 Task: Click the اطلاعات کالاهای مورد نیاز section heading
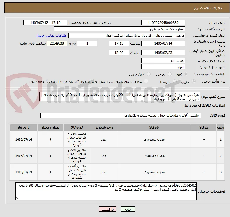point(204,106)
